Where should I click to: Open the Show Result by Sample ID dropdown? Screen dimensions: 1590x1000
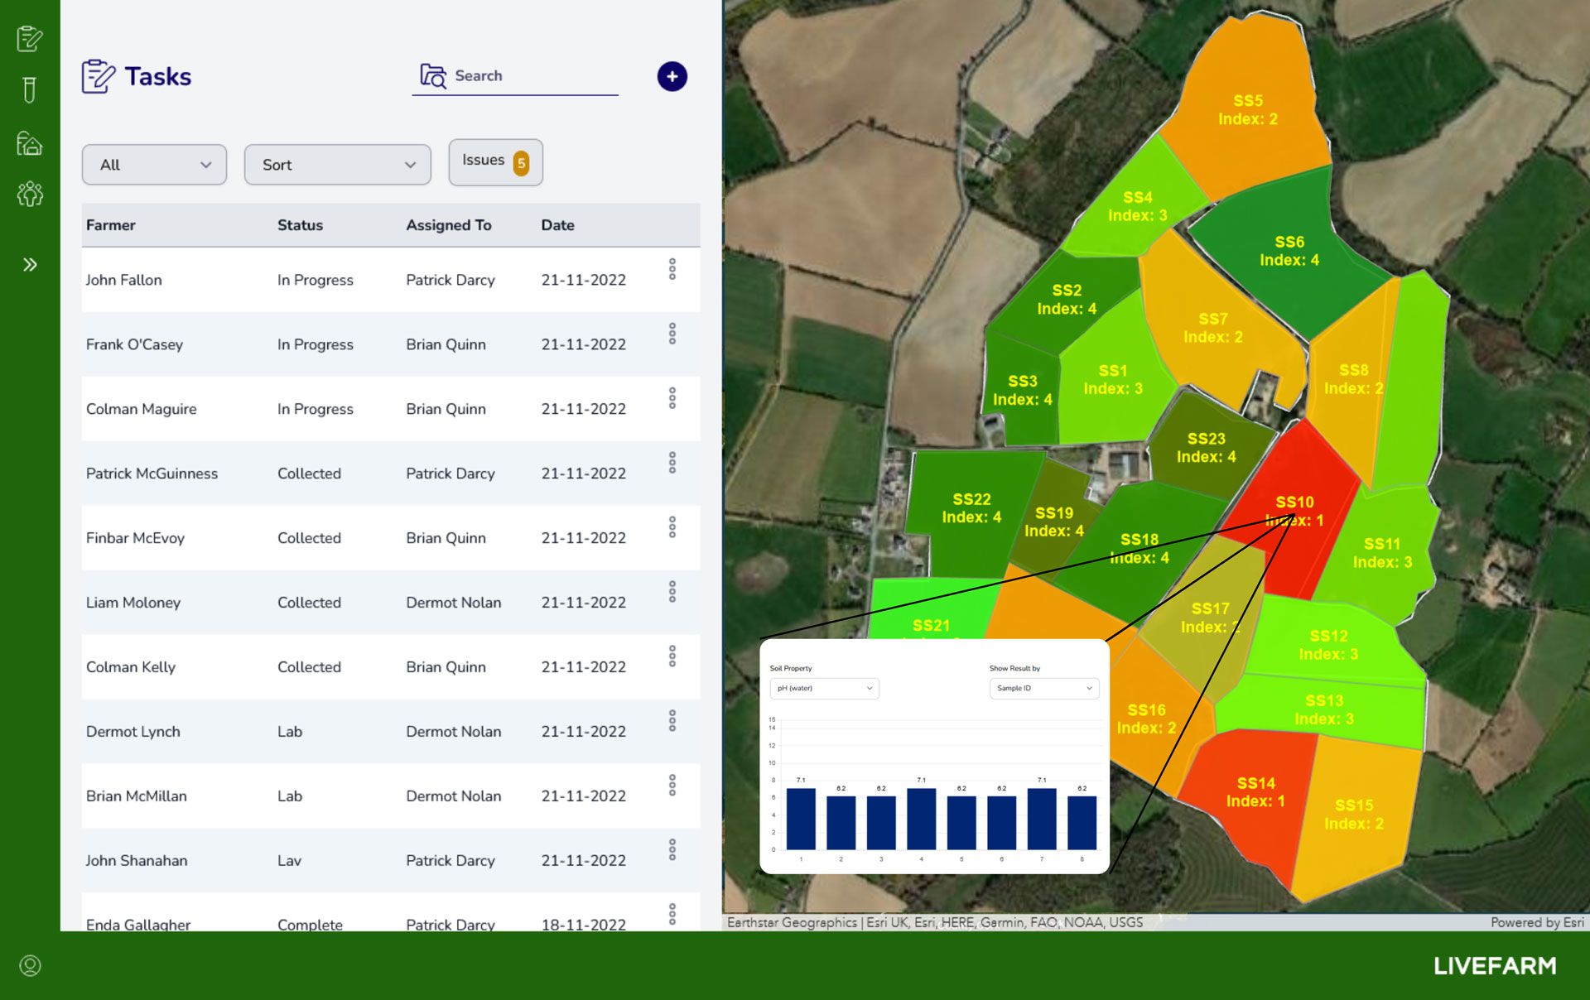click(1043, 688)
